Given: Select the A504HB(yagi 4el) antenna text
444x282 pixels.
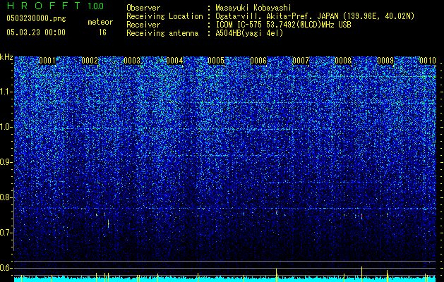Looking at the screenshot, I should click(249, 33).
